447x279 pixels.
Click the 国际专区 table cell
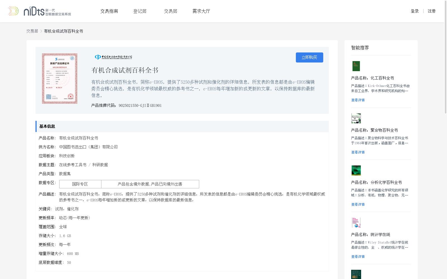[x=80, y=184]
